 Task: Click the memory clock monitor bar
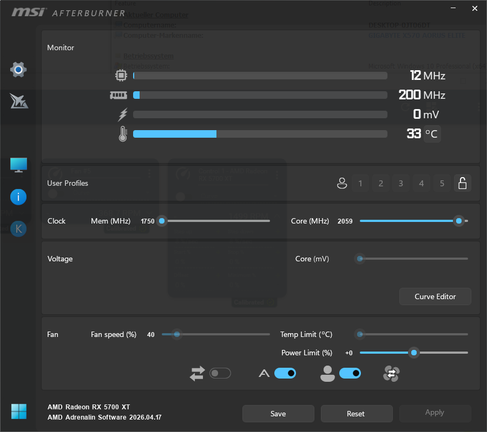260,95
